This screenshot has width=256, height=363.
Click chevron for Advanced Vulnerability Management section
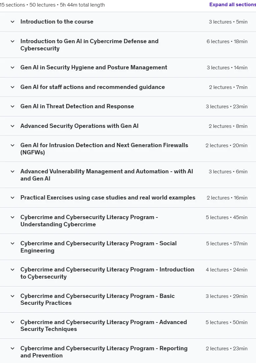pos(12,172)
